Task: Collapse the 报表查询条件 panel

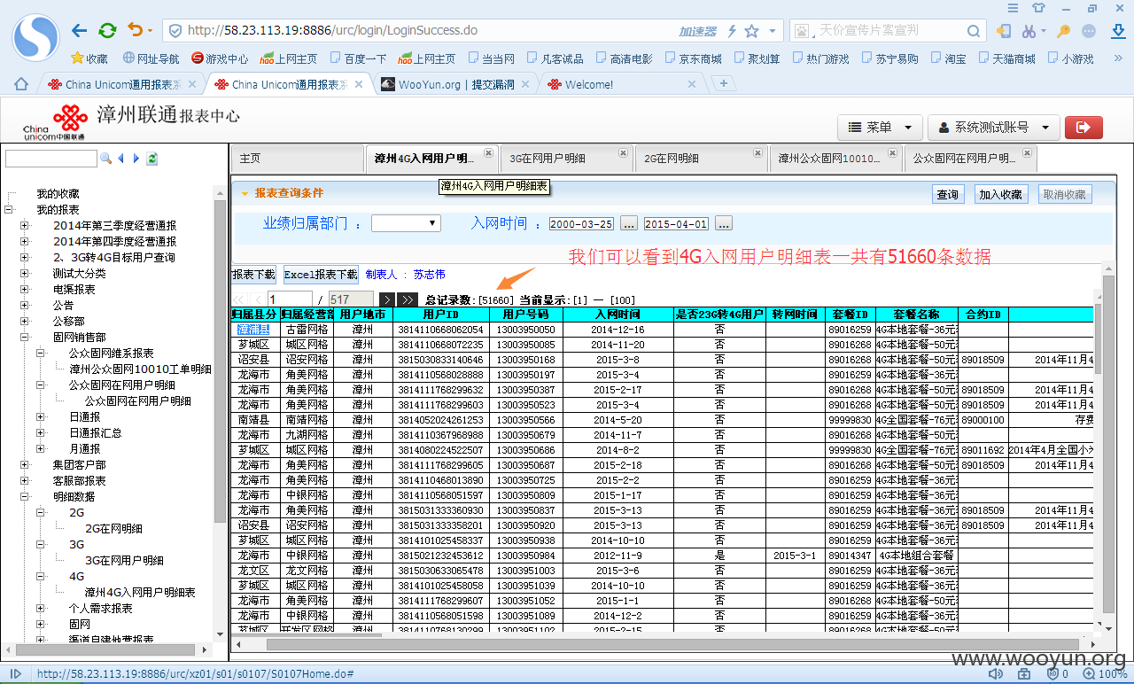Action: tap(245, 193)
